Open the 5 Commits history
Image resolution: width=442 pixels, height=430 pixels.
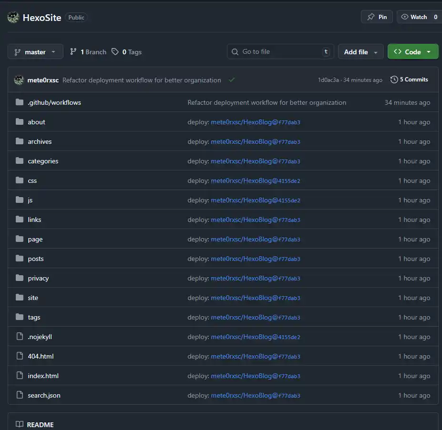(x=409, y=80)
